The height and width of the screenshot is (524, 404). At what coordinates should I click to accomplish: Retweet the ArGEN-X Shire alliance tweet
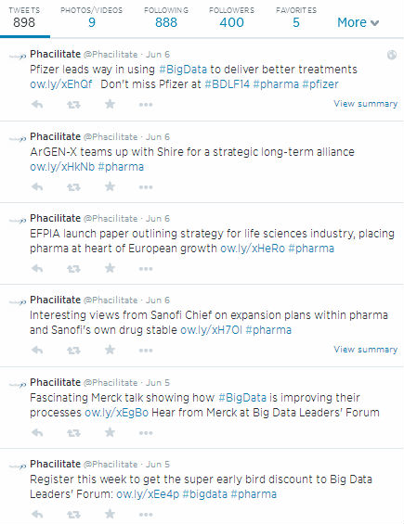73,186
